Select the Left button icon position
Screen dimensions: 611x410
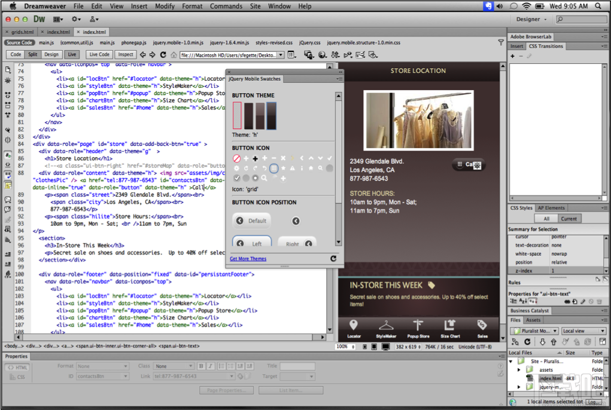coord(252,243)
